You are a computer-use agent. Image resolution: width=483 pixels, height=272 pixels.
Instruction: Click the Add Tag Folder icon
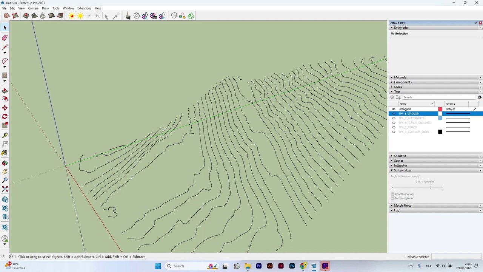[x=398, y=97]
